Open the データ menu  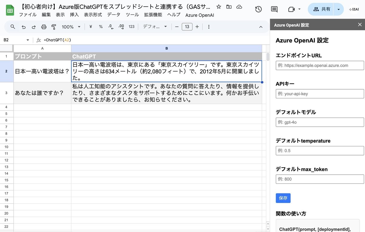(113, 15)
